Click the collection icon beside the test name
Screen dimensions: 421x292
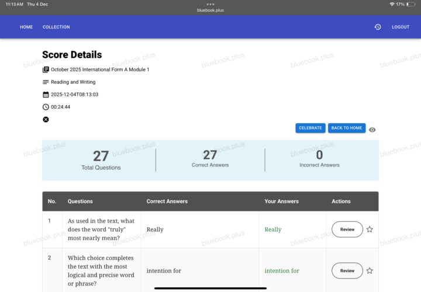click(x=46, y=69)
